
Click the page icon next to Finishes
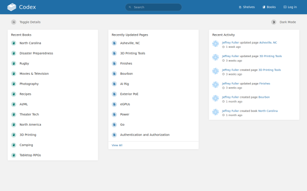114,64
